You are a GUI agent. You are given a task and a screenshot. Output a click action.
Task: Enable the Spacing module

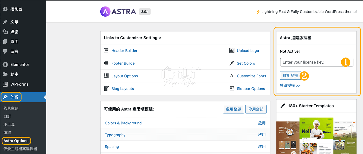(262, 146)
